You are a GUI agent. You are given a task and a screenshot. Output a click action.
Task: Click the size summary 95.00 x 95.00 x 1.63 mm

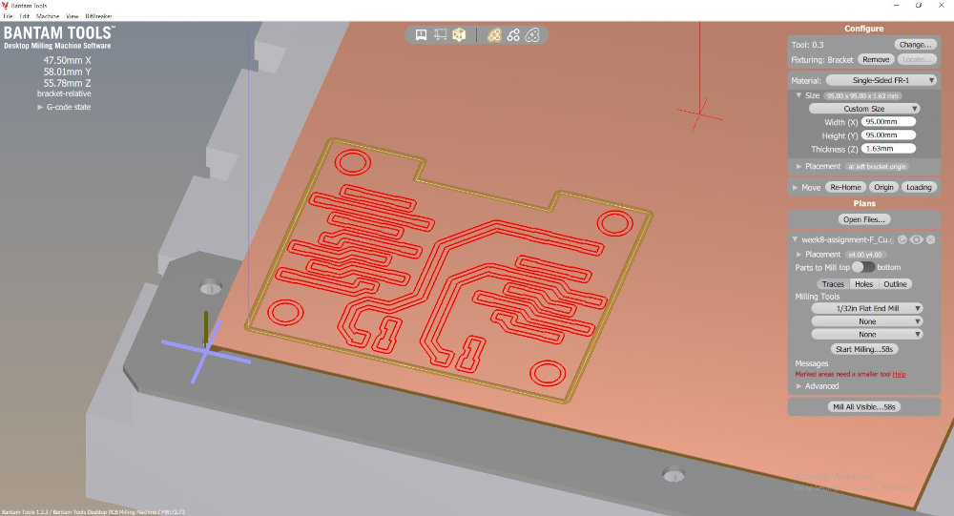click(862, 96)
